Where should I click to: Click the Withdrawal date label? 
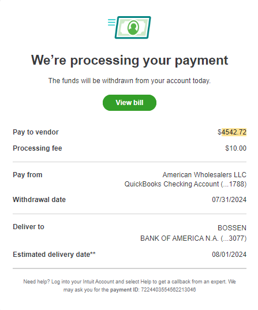39,200
